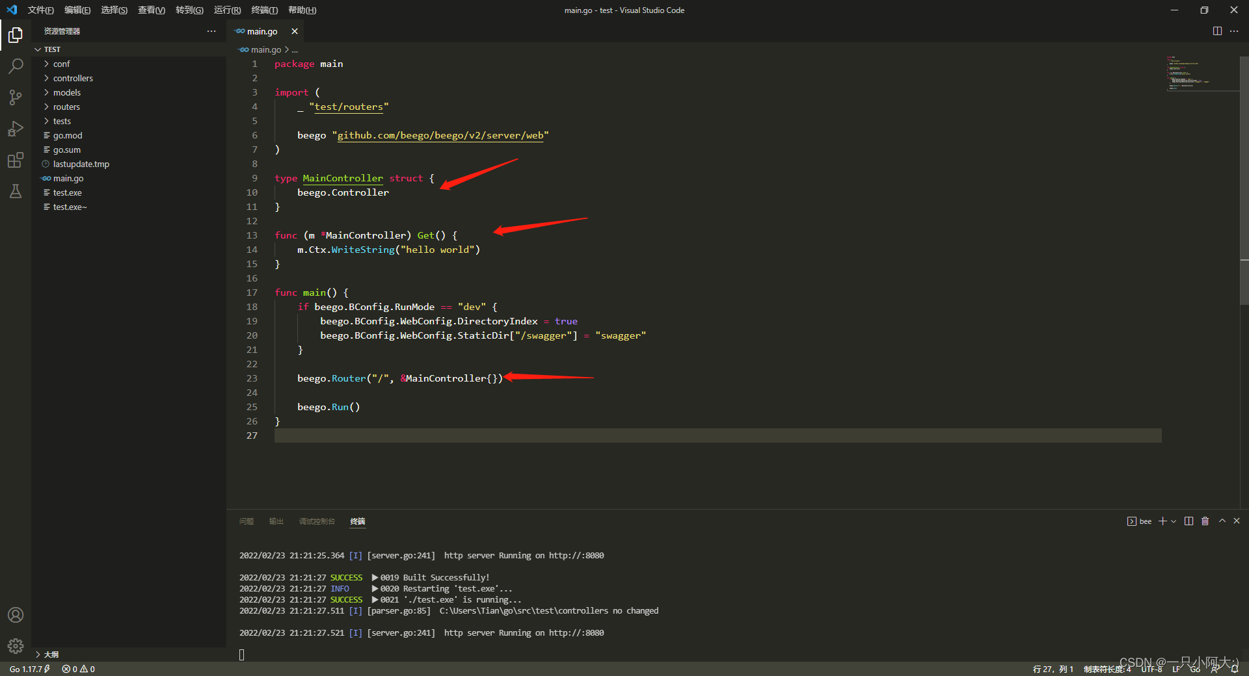Open the Testing flask view

(x=16, y=191)
